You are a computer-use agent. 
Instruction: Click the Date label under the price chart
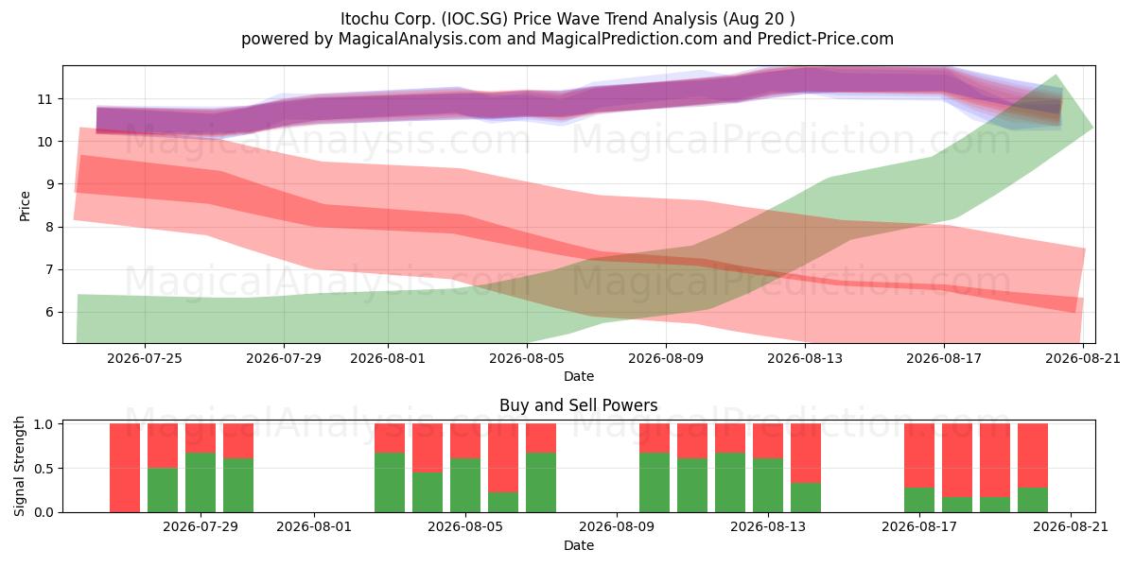[579, 376]
